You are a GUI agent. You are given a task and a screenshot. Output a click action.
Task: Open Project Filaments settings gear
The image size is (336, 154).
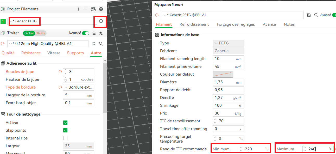tap(101, 9)
